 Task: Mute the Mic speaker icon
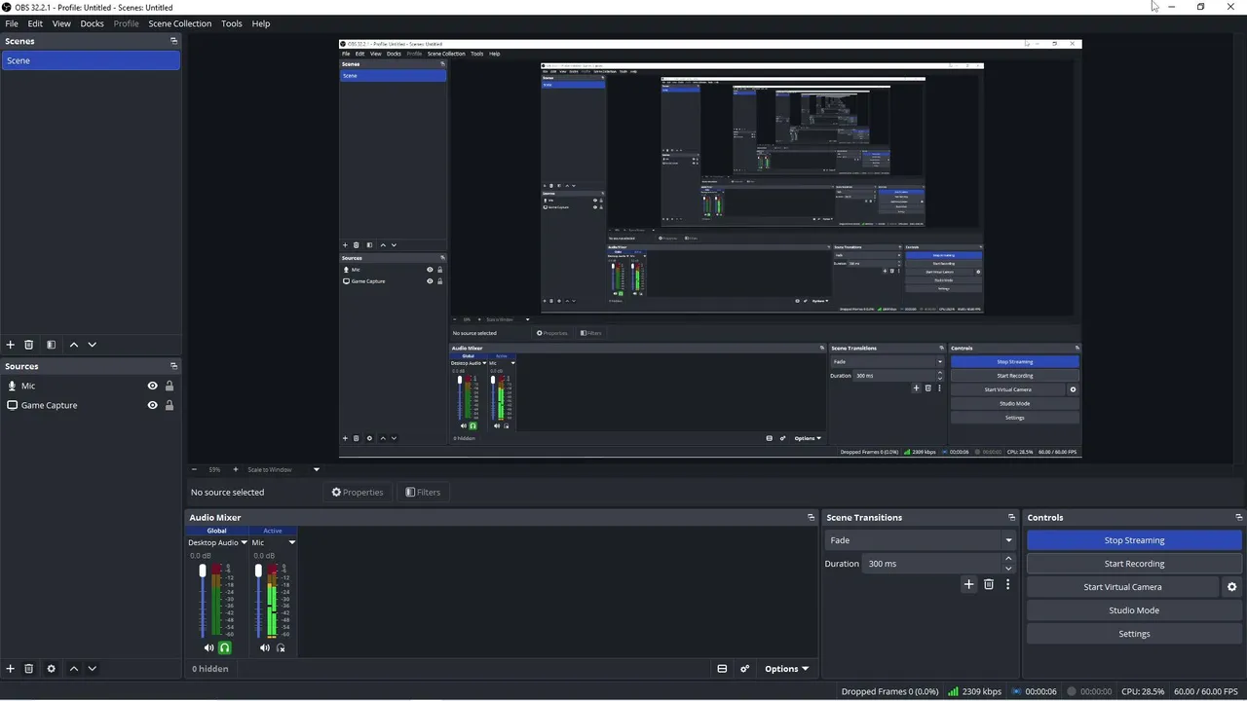(x=264, y=647)
